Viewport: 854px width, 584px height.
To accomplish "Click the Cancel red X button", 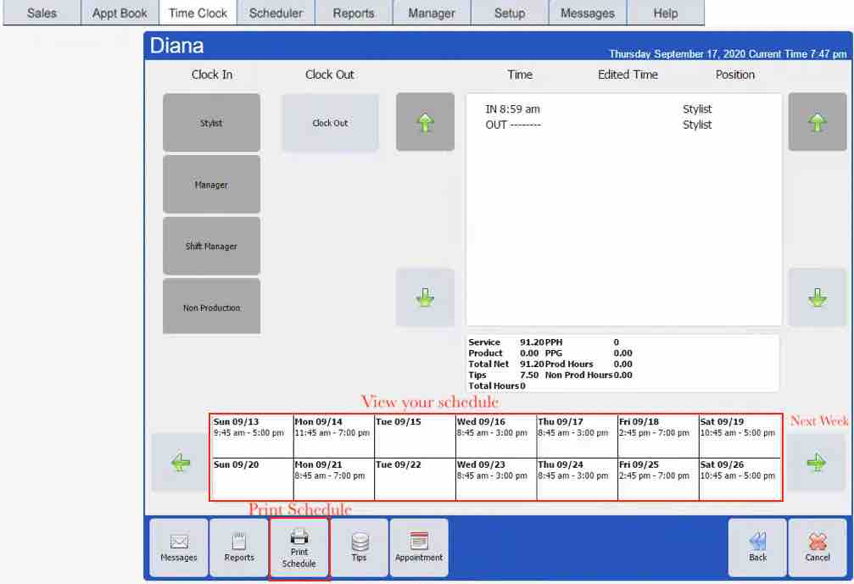I will [x=818, y=548].
